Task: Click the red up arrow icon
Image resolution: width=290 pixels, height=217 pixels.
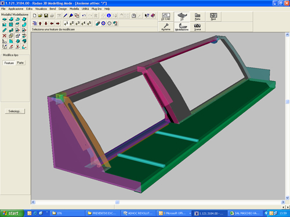Action: pyautogui.click(x=40, y=24)
